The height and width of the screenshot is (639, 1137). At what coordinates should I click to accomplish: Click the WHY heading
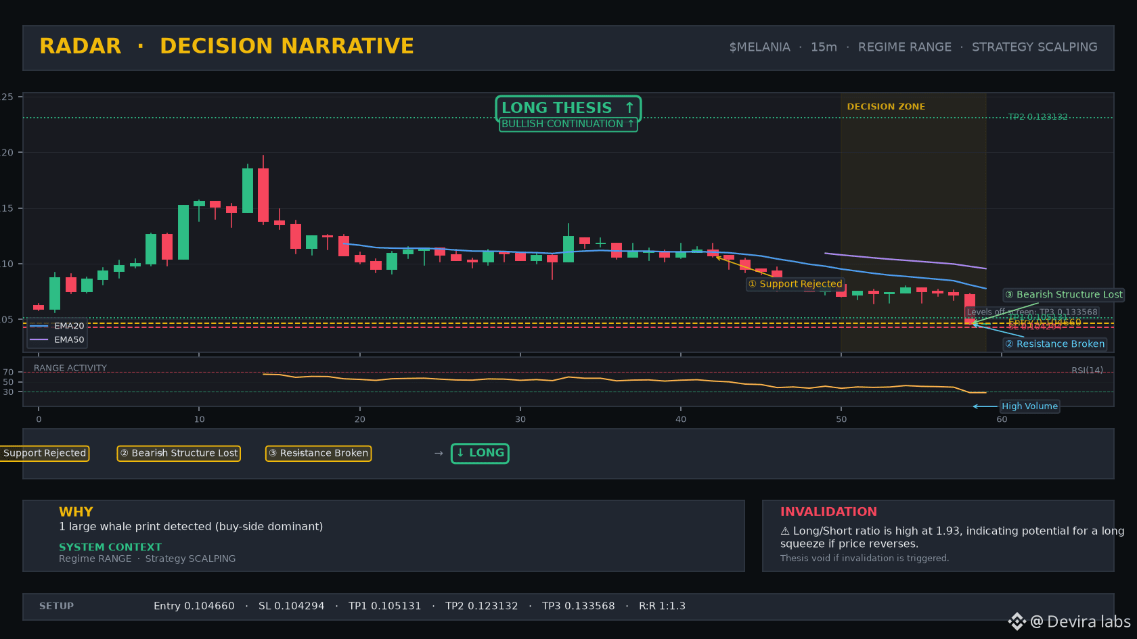(x=76, y=512)
